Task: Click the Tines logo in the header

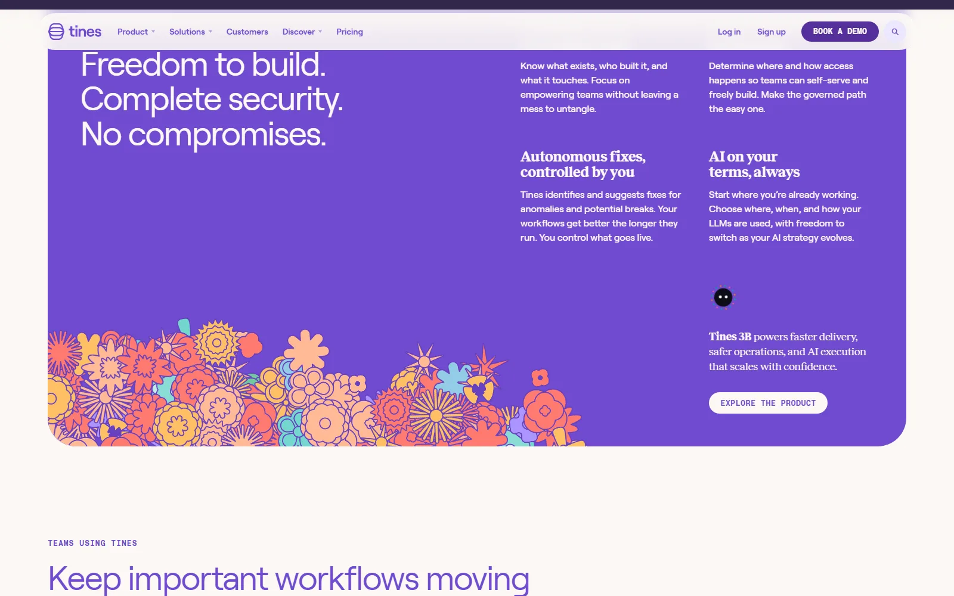Action: (75, 32)
